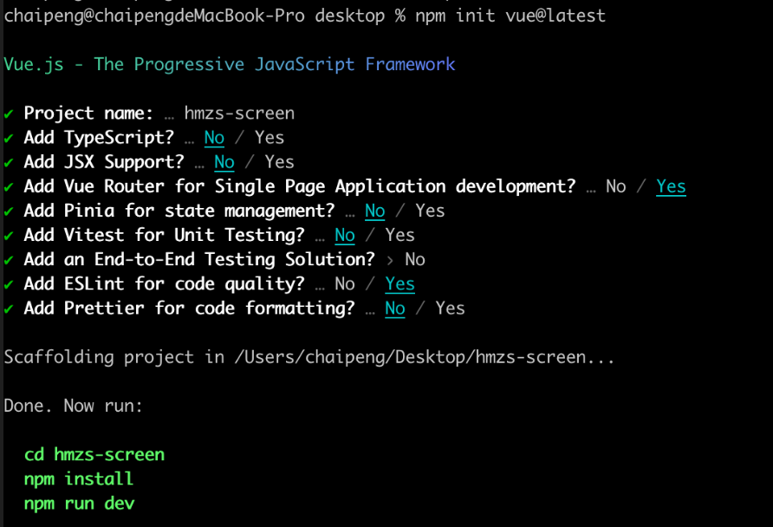773x527 pixels.
Task: Click the green checkmark beside Project name
Action: click(x=9, y=114)
